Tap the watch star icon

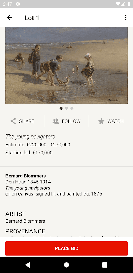click(101, 121)
